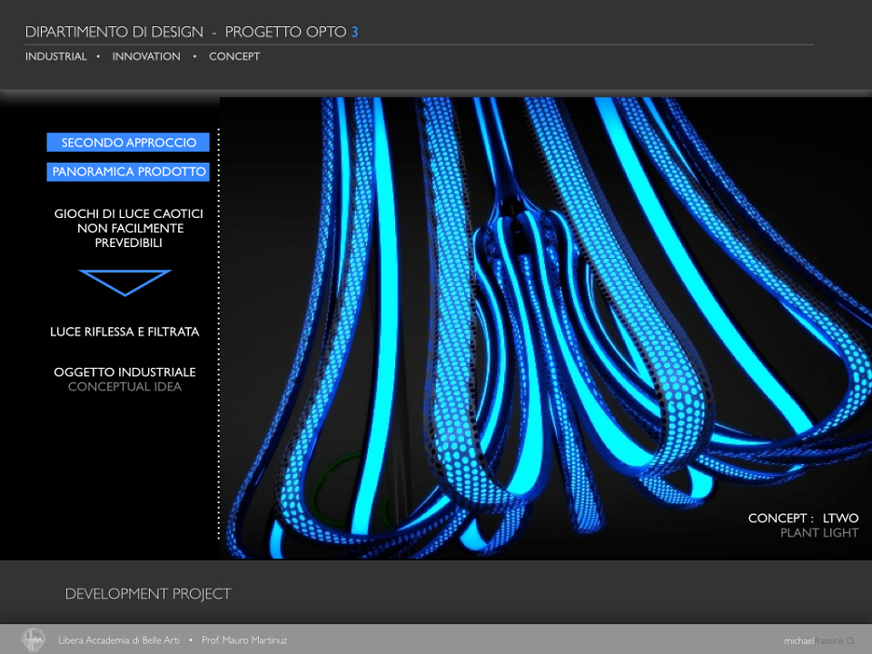Select the PANORAMICA PRODOTTO blue label
The width and height of the screenshot is (872, 654).
point(128,172)
